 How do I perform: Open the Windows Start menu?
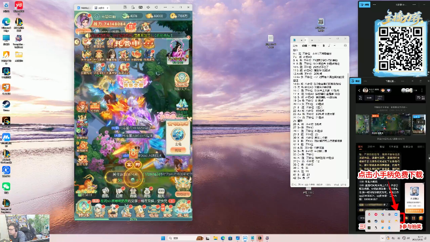pos(163,238)
